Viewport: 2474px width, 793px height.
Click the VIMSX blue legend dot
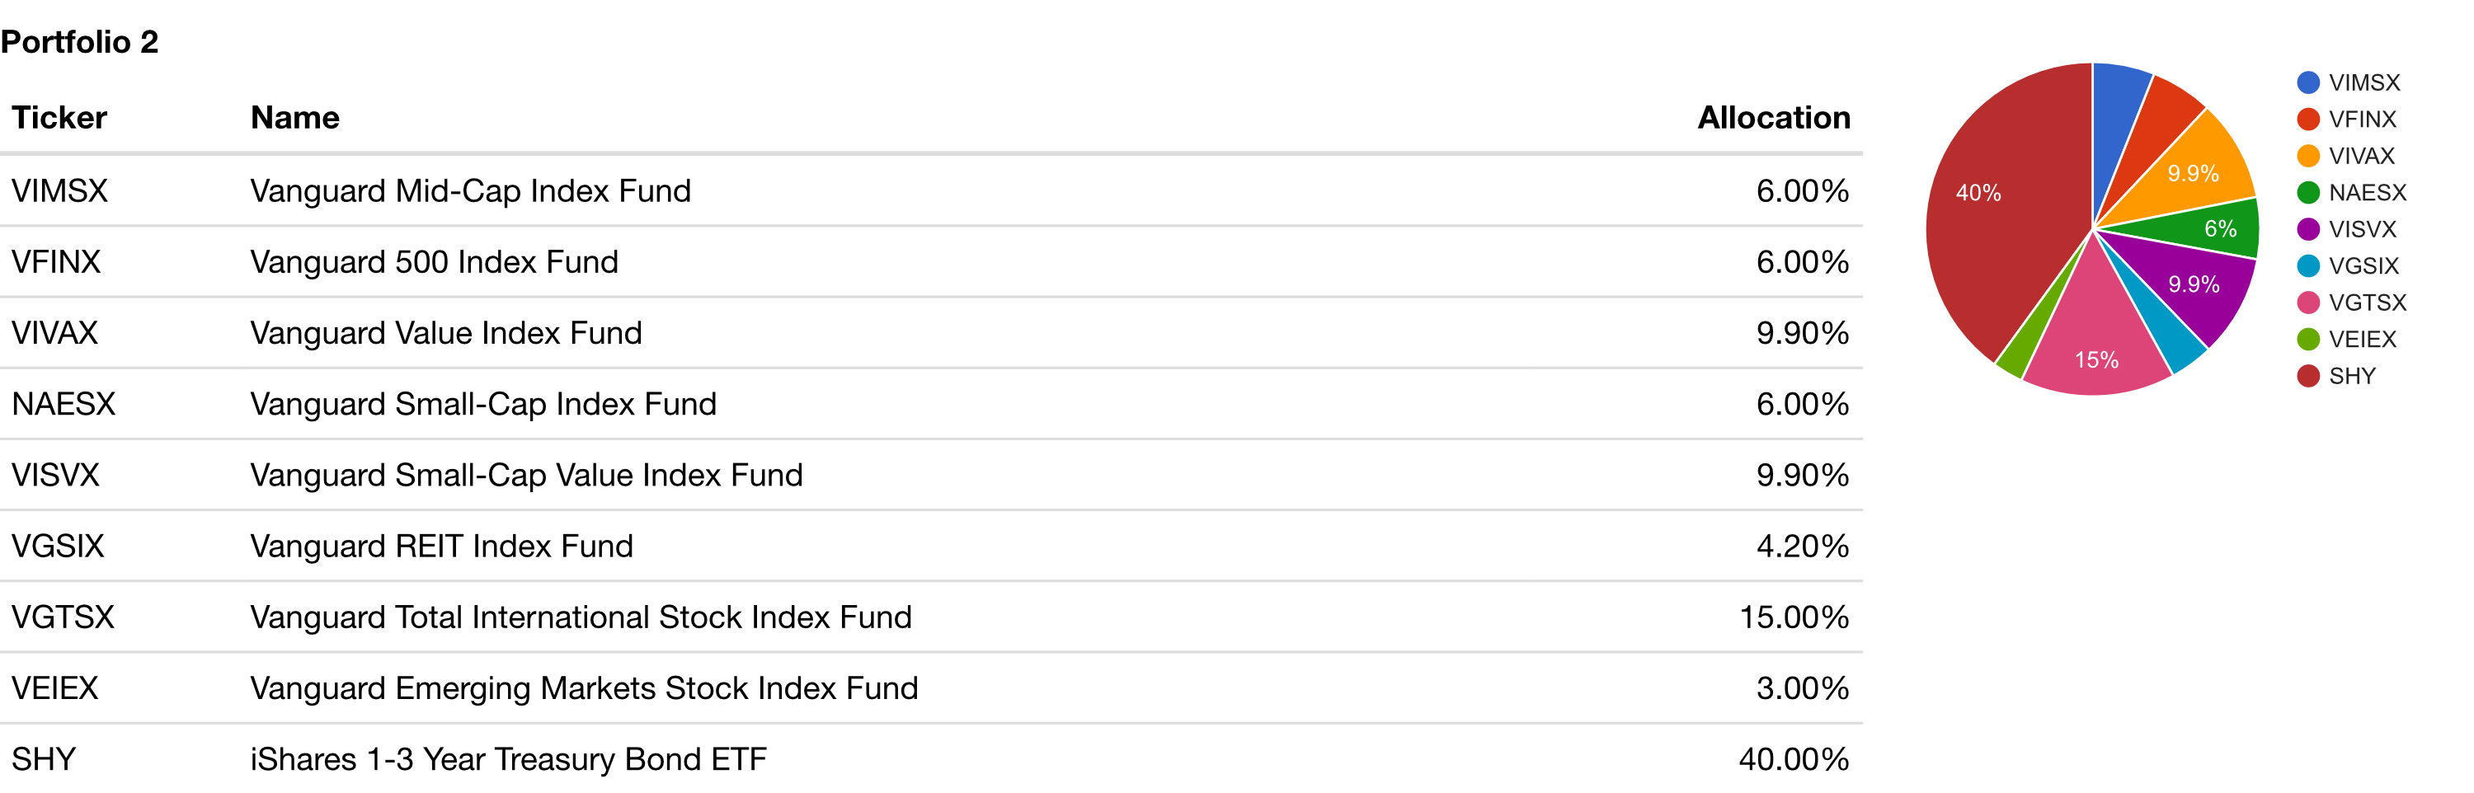(x=2308, y=82)
